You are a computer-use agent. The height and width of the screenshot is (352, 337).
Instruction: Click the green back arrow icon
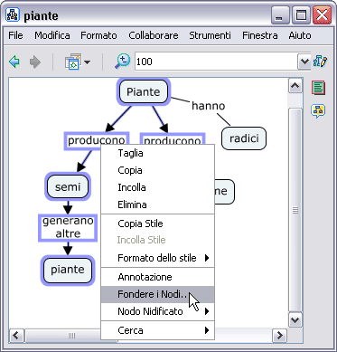pyautogui.click(x=14, y=62)
